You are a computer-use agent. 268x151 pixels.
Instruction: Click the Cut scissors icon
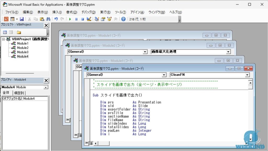[29, 19]
